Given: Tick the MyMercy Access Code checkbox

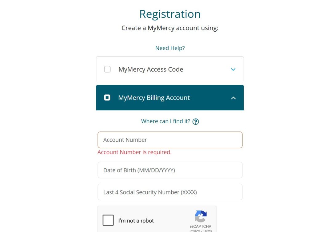Looking at the screenshot, I should click(x=107, y=69).
